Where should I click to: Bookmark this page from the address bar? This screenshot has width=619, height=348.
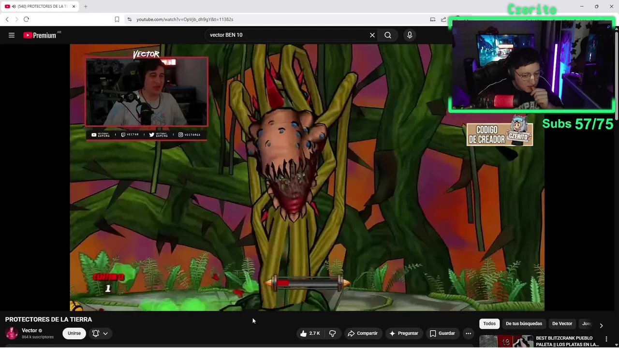click(117, 19)
